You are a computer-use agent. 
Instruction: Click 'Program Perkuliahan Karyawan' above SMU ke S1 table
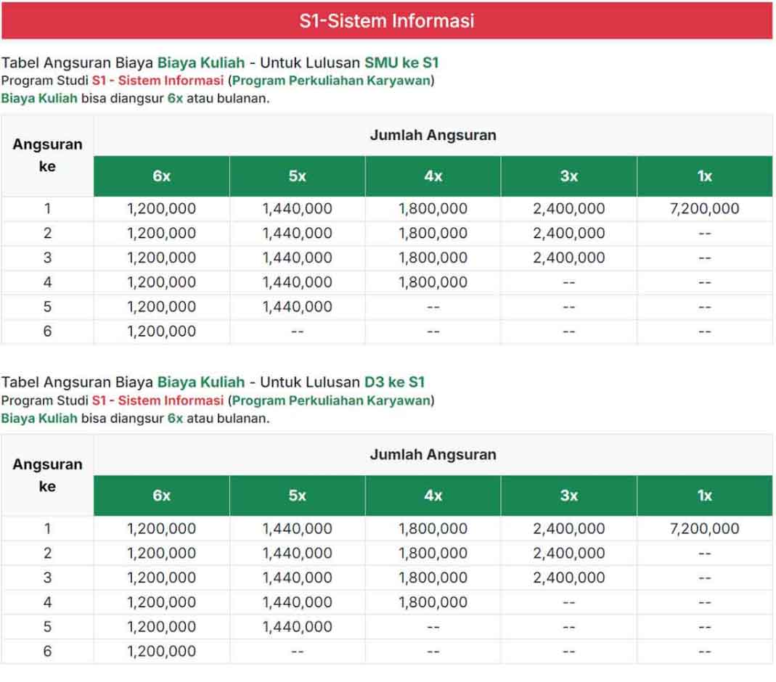tap(331, 81)
